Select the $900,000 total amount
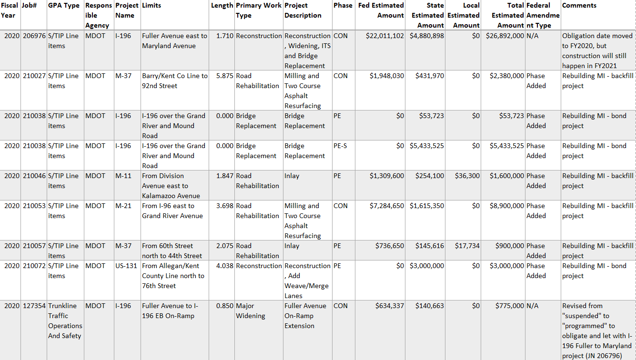Viewport: 636px width, 360px height. (510, 246)
